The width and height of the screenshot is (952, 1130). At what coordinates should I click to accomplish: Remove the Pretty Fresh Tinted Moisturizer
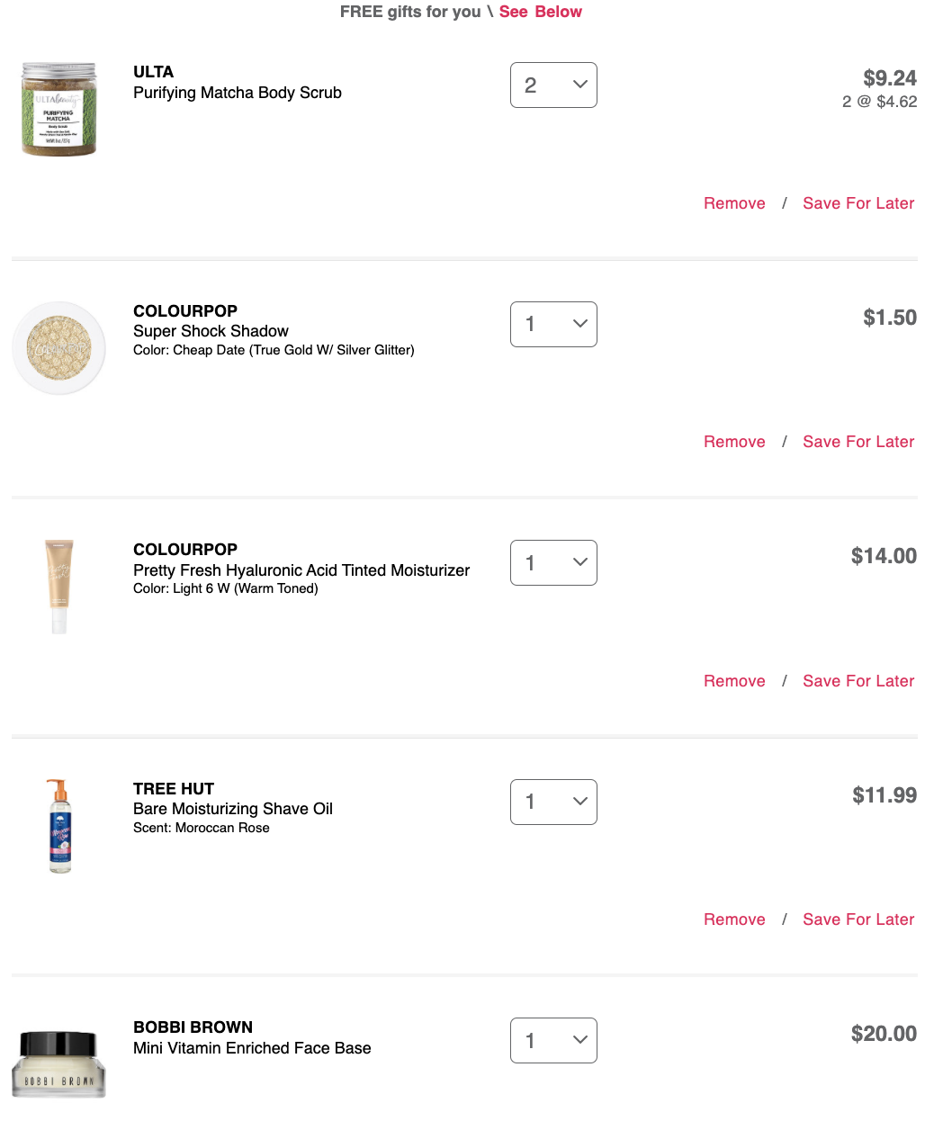point(734,681)
